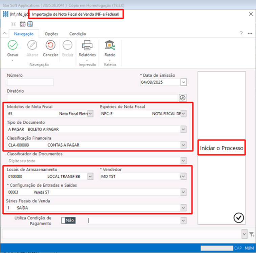Expand the Séries Fiscais de Venda dropdown
This screenshot has width=256, height=253.
pyautogui.click(x=183, y=208)
